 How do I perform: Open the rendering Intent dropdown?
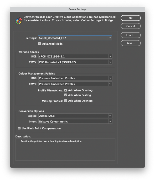(110, 122)
